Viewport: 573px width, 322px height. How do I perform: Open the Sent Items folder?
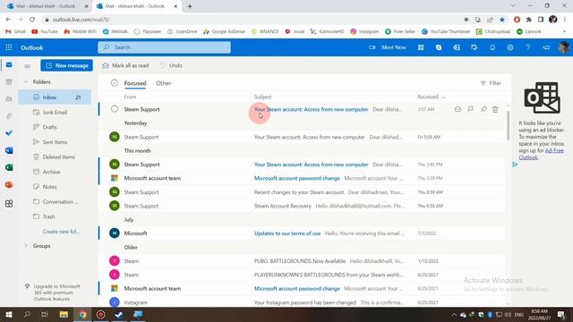tap(55, 142)
